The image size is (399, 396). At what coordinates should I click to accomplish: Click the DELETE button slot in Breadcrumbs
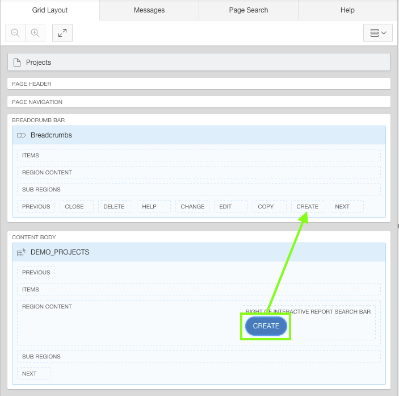pos(115,207)
